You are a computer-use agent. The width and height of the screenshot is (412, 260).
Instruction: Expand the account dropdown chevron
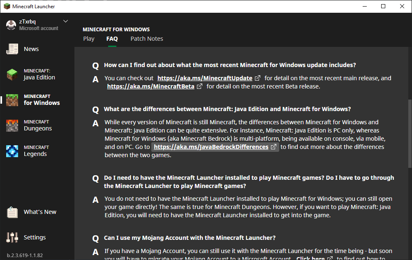[x=65, y=21]
